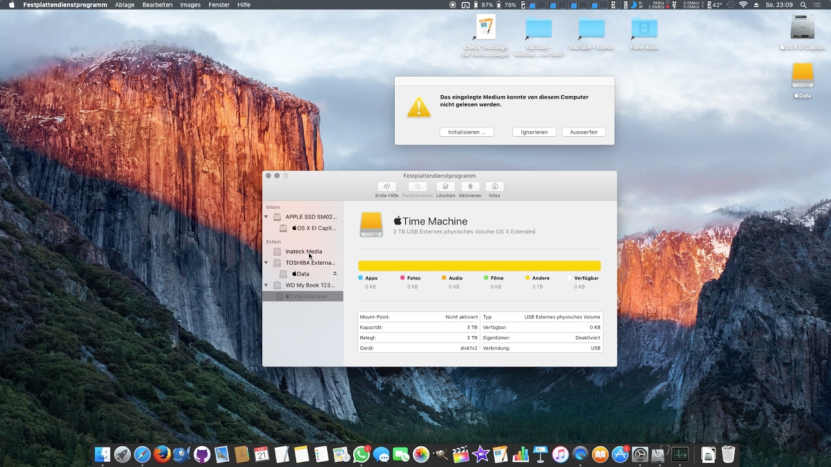Screen dimensions: 831x467
Task: Click the yellow disk usage bar
Action: tap(479, 266)
